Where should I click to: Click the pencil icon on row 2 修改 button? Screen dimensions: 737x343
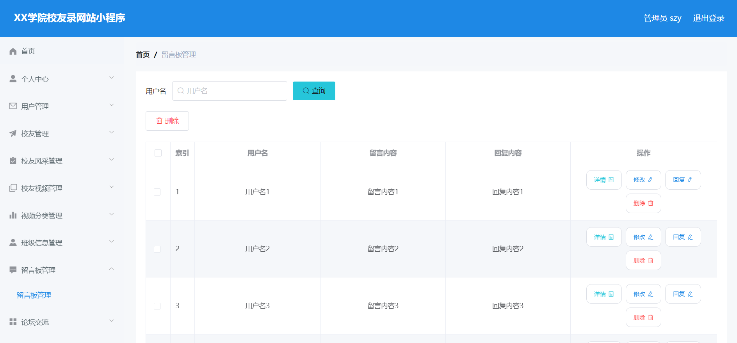[x=651, y=237]
